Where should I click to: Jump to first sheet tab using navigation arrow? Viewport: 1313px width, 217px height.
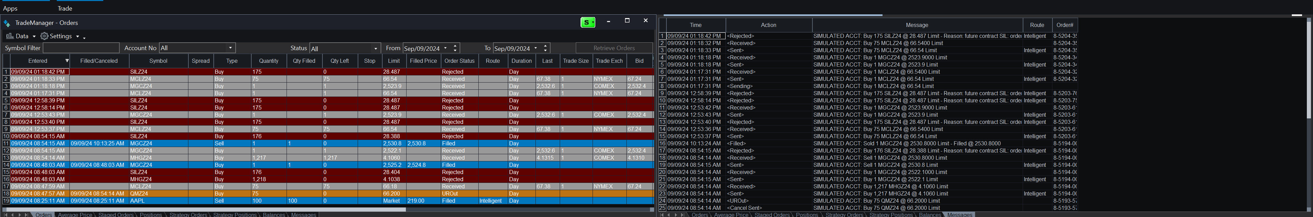[x=5, y=215]
